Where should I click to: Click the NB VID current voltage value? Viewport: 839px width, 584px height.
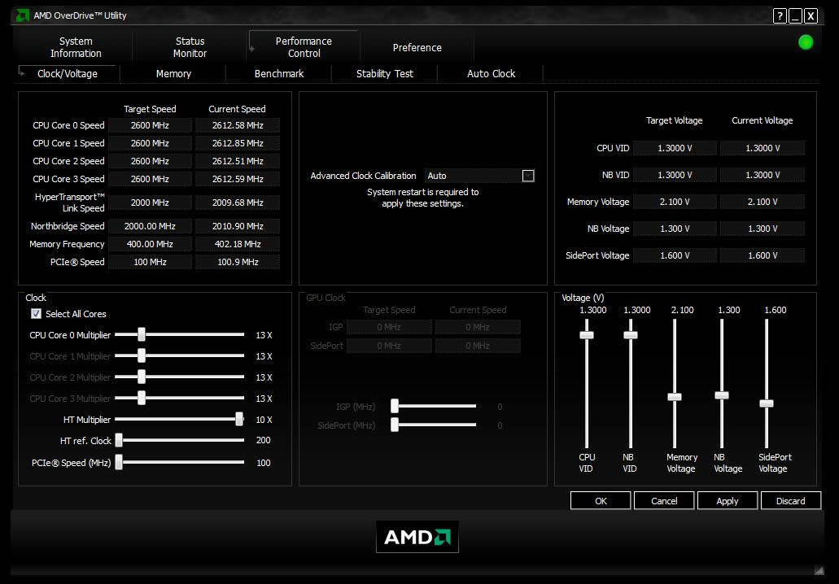pos(763,175)
